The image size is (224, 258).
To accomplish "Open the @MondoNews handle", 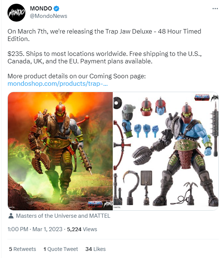I will point(49,16).
